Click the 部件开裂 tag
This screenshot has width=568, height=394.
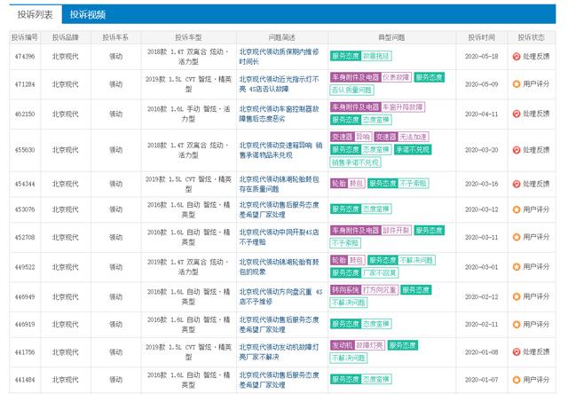[x=397, y=231]
